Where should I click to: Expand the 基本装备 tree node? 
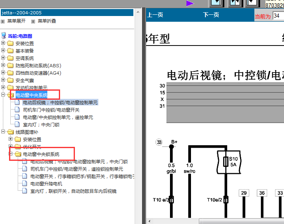(x=3, y=50)
